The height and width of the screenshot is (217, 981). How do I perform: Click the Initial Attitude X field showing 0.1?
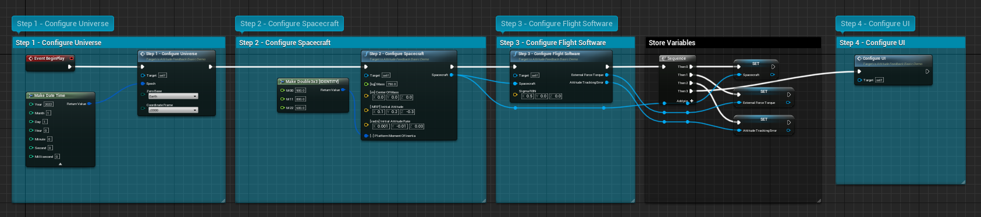point(379,112)
